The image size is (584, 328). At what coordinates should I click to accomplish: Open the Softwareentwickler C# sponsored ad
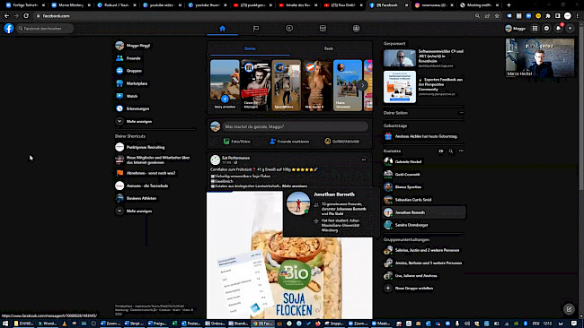pos(424,58)
